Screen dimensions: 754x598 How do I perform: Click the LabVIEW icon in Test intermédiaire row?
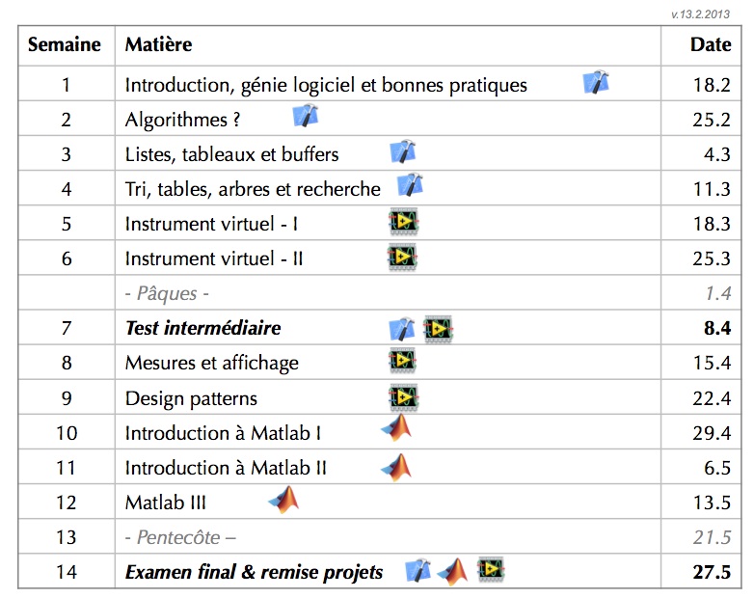(438, 328)
